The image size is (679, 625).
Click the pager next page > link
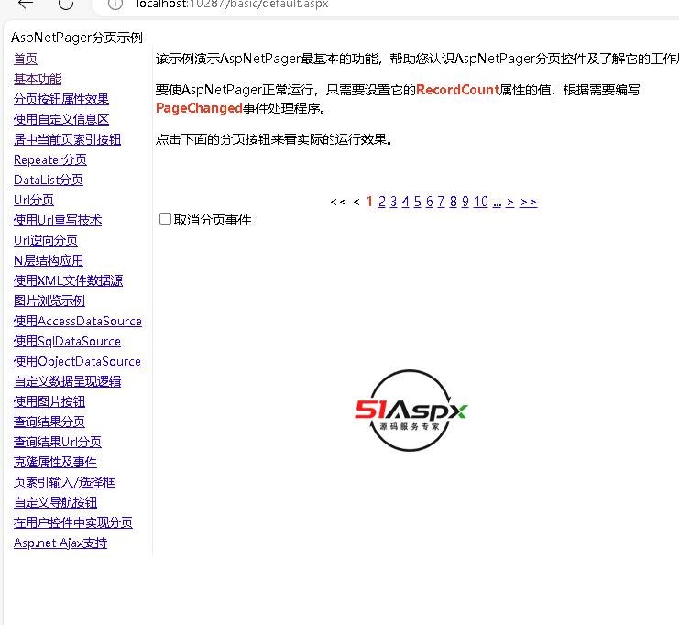(510, 202)
